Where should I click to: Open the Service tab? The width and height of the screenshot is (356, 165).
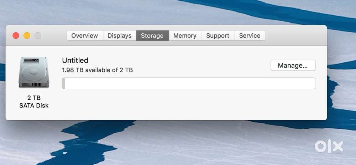[250, 35]
